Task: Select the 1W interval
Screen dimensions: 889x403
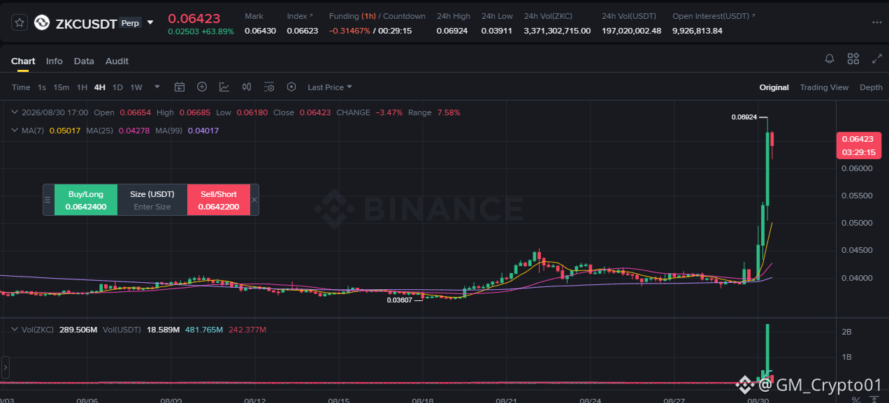Action: 136,87
